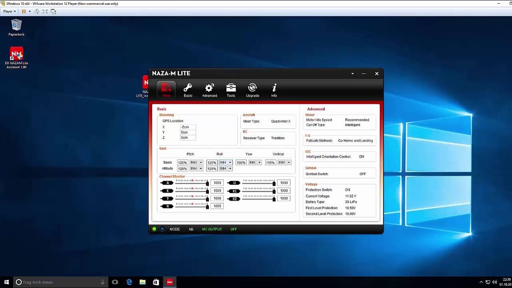This screenshot has height=288, width=512.
Task: Switch to the Advanced gears tab
Action: [x=210, y=90]
